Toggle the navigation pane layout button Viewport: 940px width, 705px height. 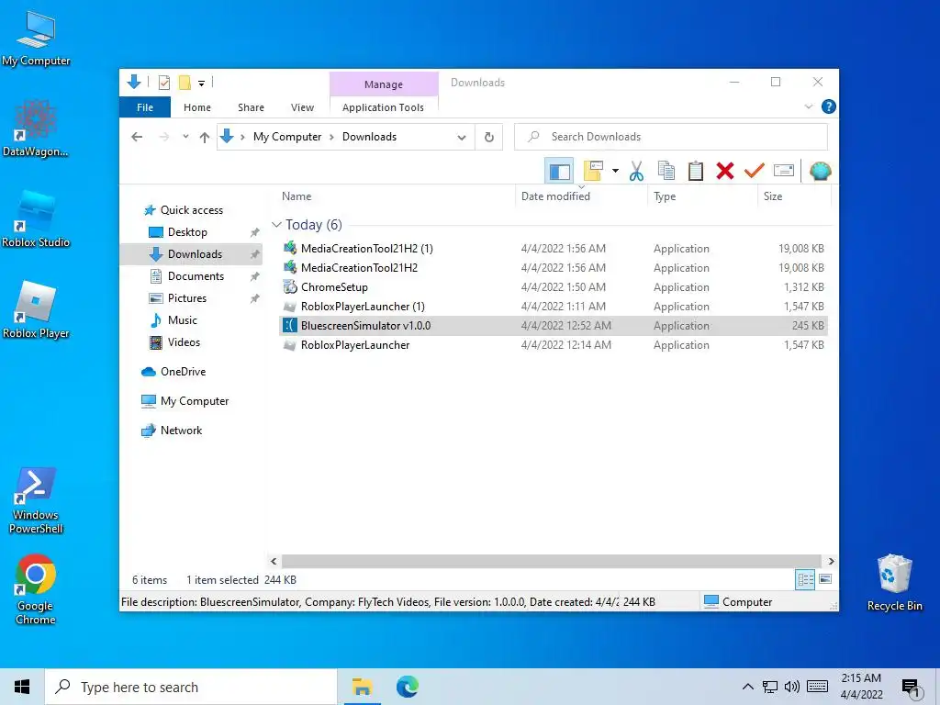click(x=559, y=171)
